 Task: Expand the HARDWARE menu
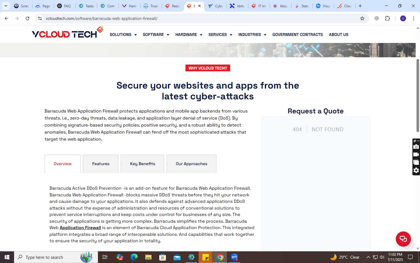(189, 34)
